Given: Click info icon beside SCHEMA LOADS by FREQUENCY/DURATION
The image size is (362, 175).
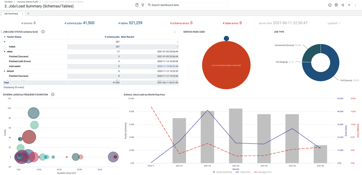Looking at the screenshot, I should click(53, 95).
